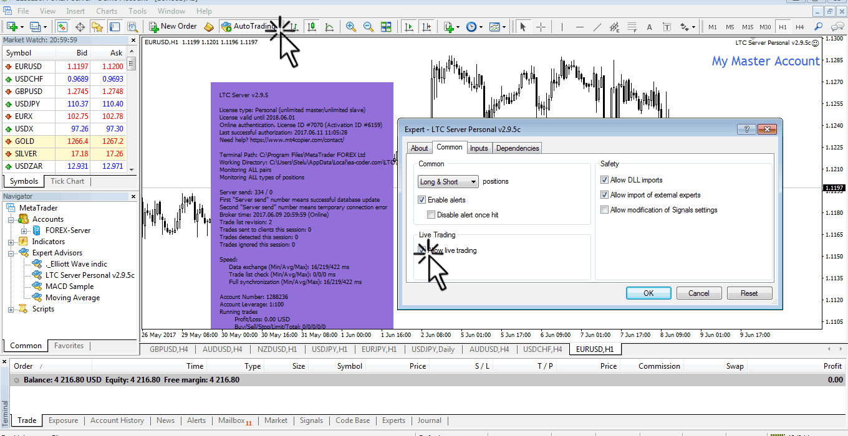
Task: Select the Fibonacci Retracement tool
Action: pos(632,27)
